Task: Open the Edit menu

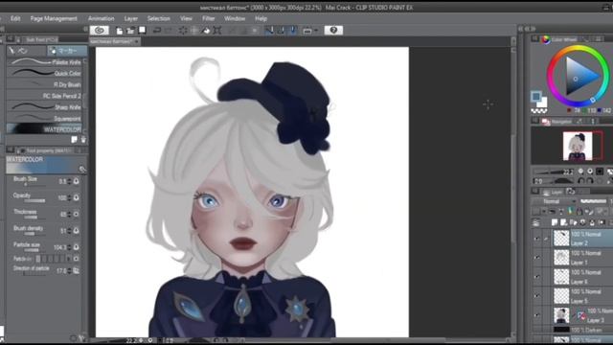Action: [15, 18]
